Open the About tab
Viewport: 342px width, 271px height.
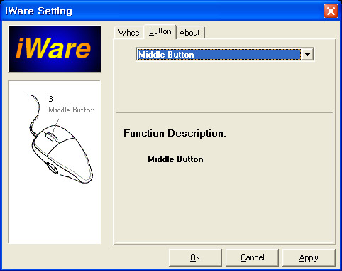[190, 33]
